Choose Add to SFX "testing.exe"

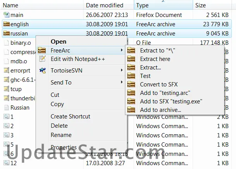pyautogui.click(x=174, y=101)
